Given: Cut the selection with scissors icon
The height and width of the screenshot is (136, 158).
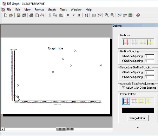Looking at the screenshot, I should (50, 15).
